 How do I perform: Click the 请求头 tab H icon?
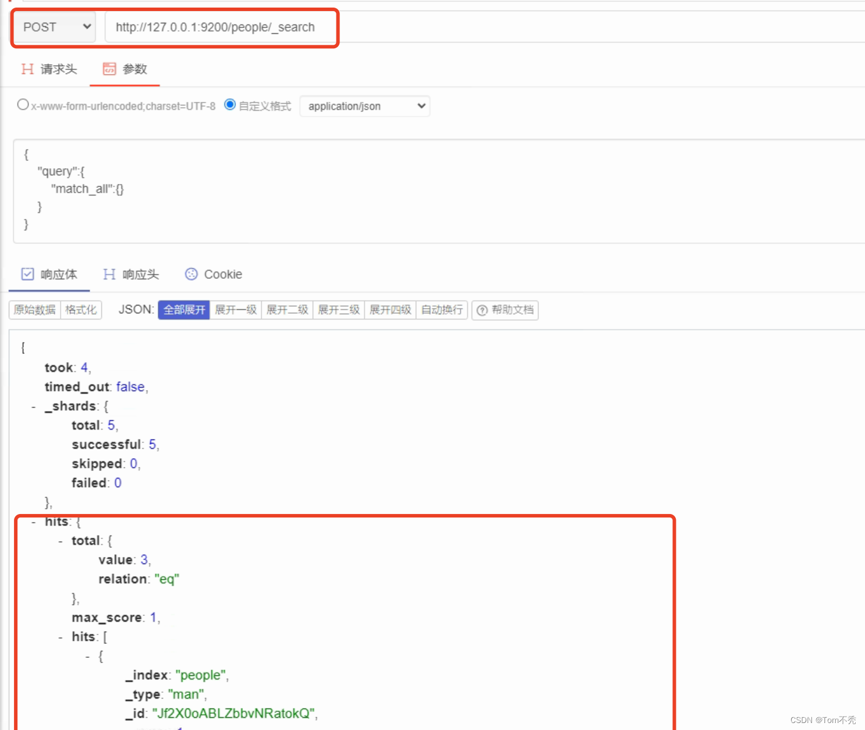(x=27, y=69)
